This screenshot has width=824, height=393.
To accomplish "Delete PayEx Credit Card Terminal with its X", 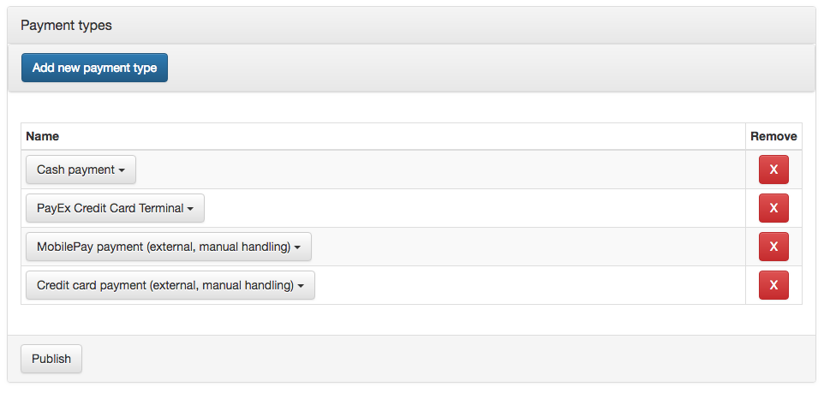I will [x=773, y=208].
